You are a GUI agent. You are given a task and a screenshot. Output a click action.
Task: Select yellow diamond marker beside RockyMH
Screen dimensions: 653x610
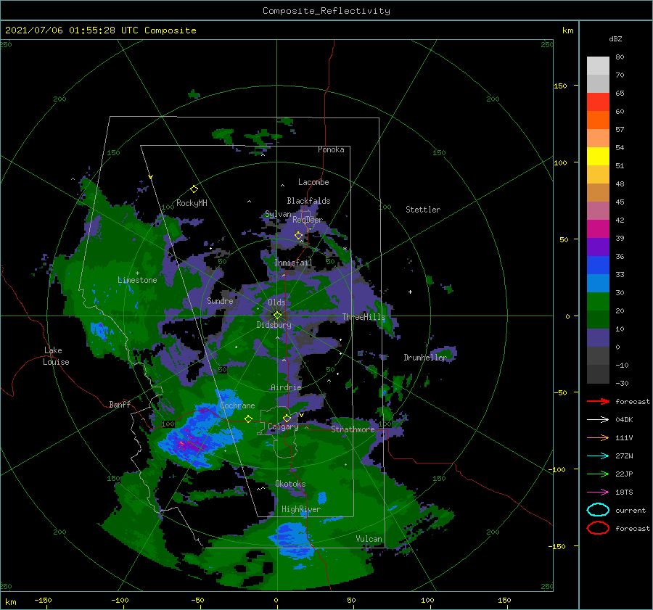pos(194,189)
